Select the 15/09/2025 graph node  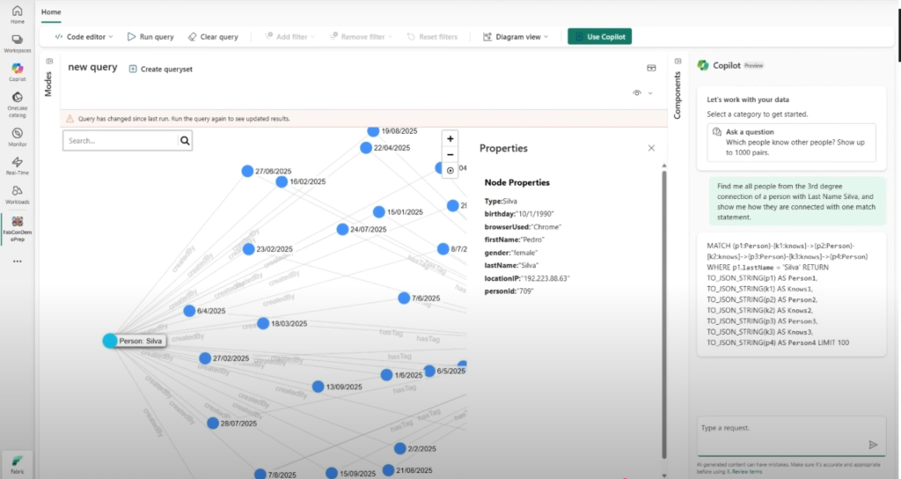[332, 473]
